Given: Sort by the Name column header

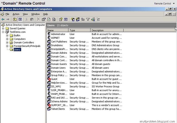Looking at the screenshot, I should pos(57,30).
